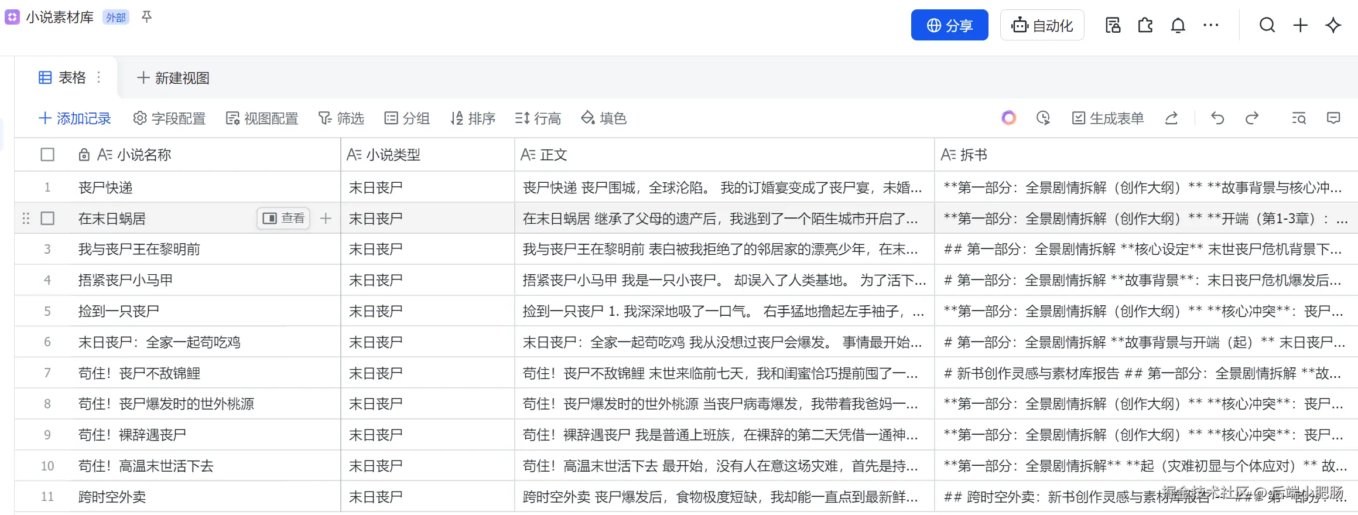Toggle the select-all checkbox in header

pyautogui.click(x=47, y=155)
